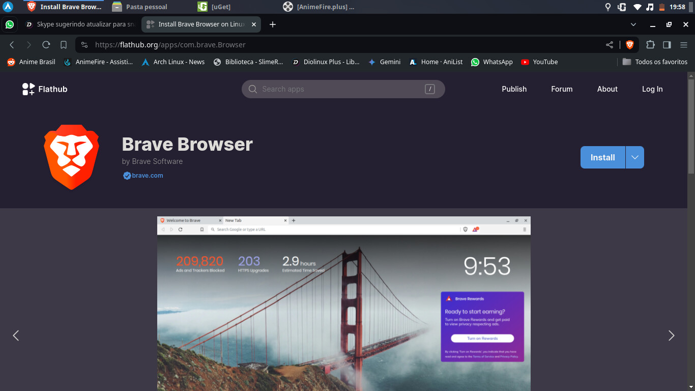695x391 pixels.
Task: Go back to previous page
Action: point(12,45)
